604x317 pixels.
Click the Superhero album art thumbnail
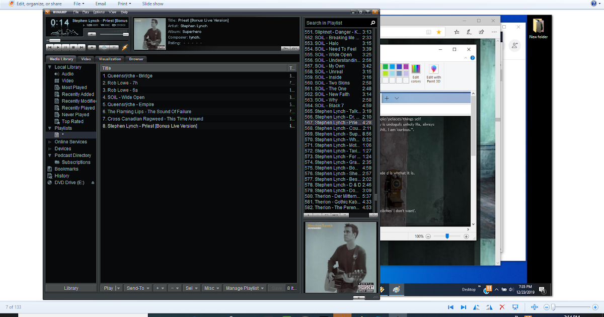(x=149, y=33)
